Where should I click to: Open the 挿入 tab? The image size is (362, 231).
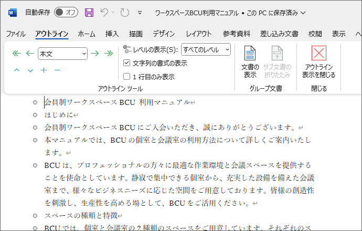point(112,34)
